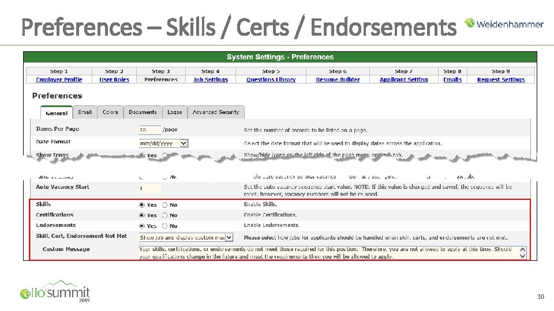
Task: Switch to the Logos tab
Action: tap(174, 112)
